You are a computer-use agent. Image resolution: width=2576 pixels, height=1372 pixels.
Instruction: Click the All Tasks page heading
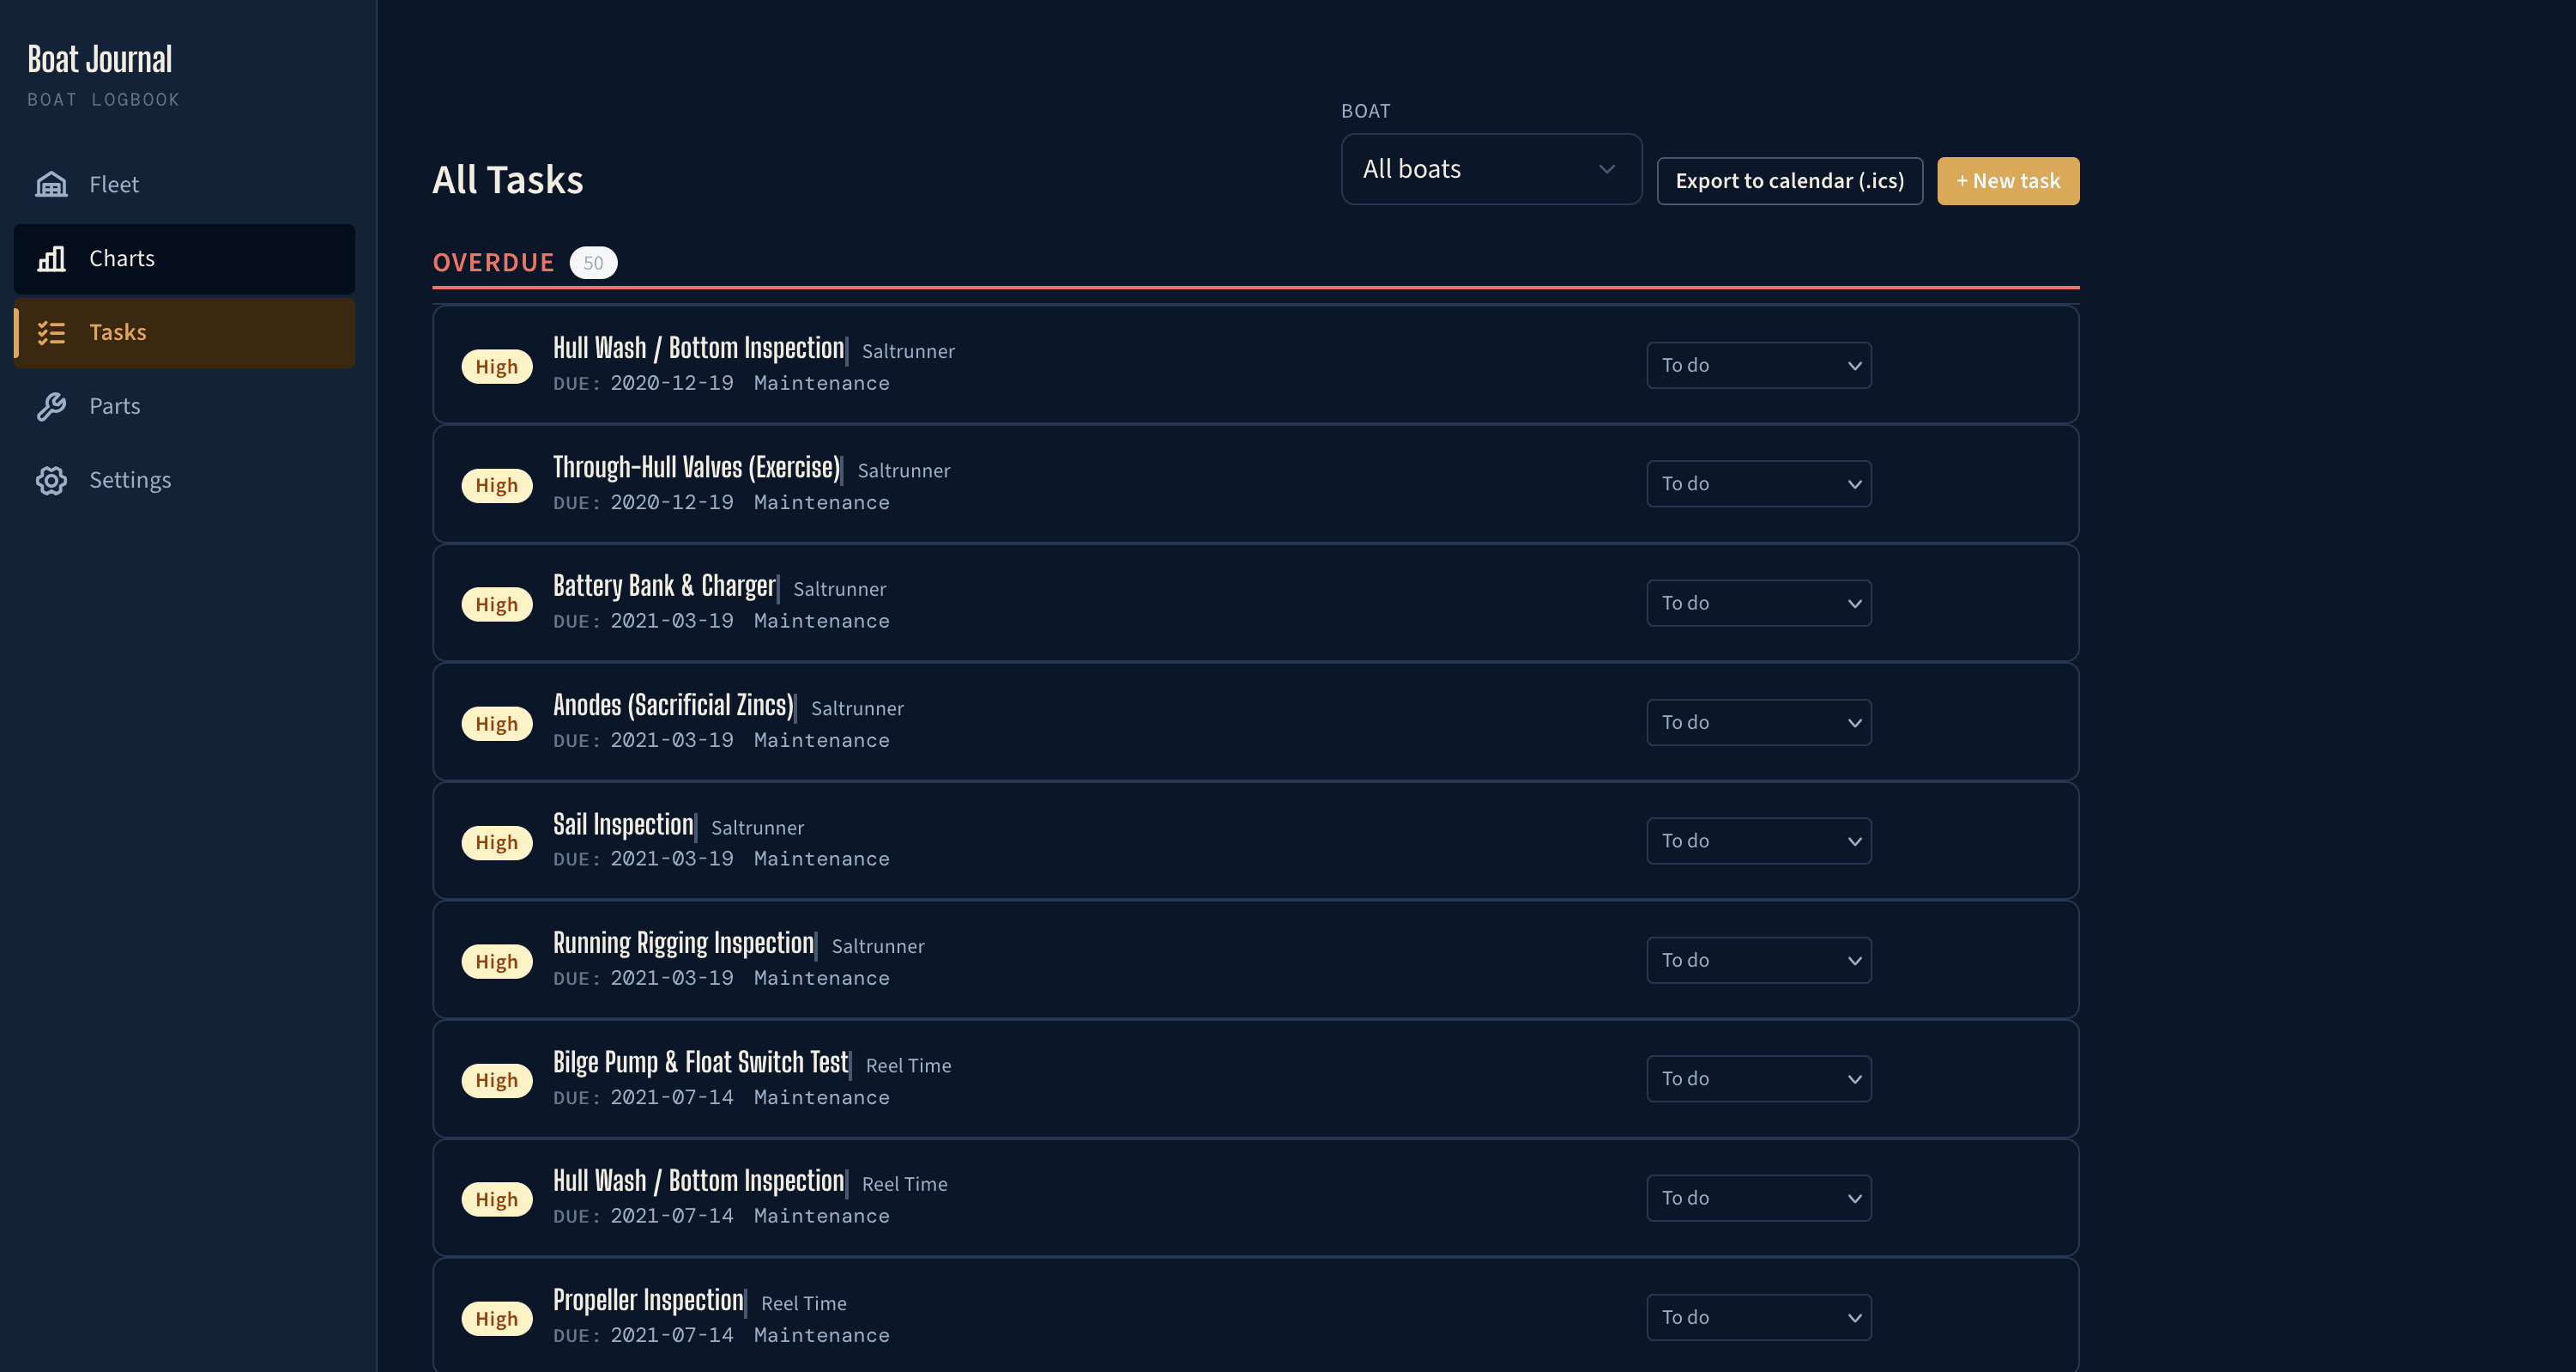tap(507, 180)
